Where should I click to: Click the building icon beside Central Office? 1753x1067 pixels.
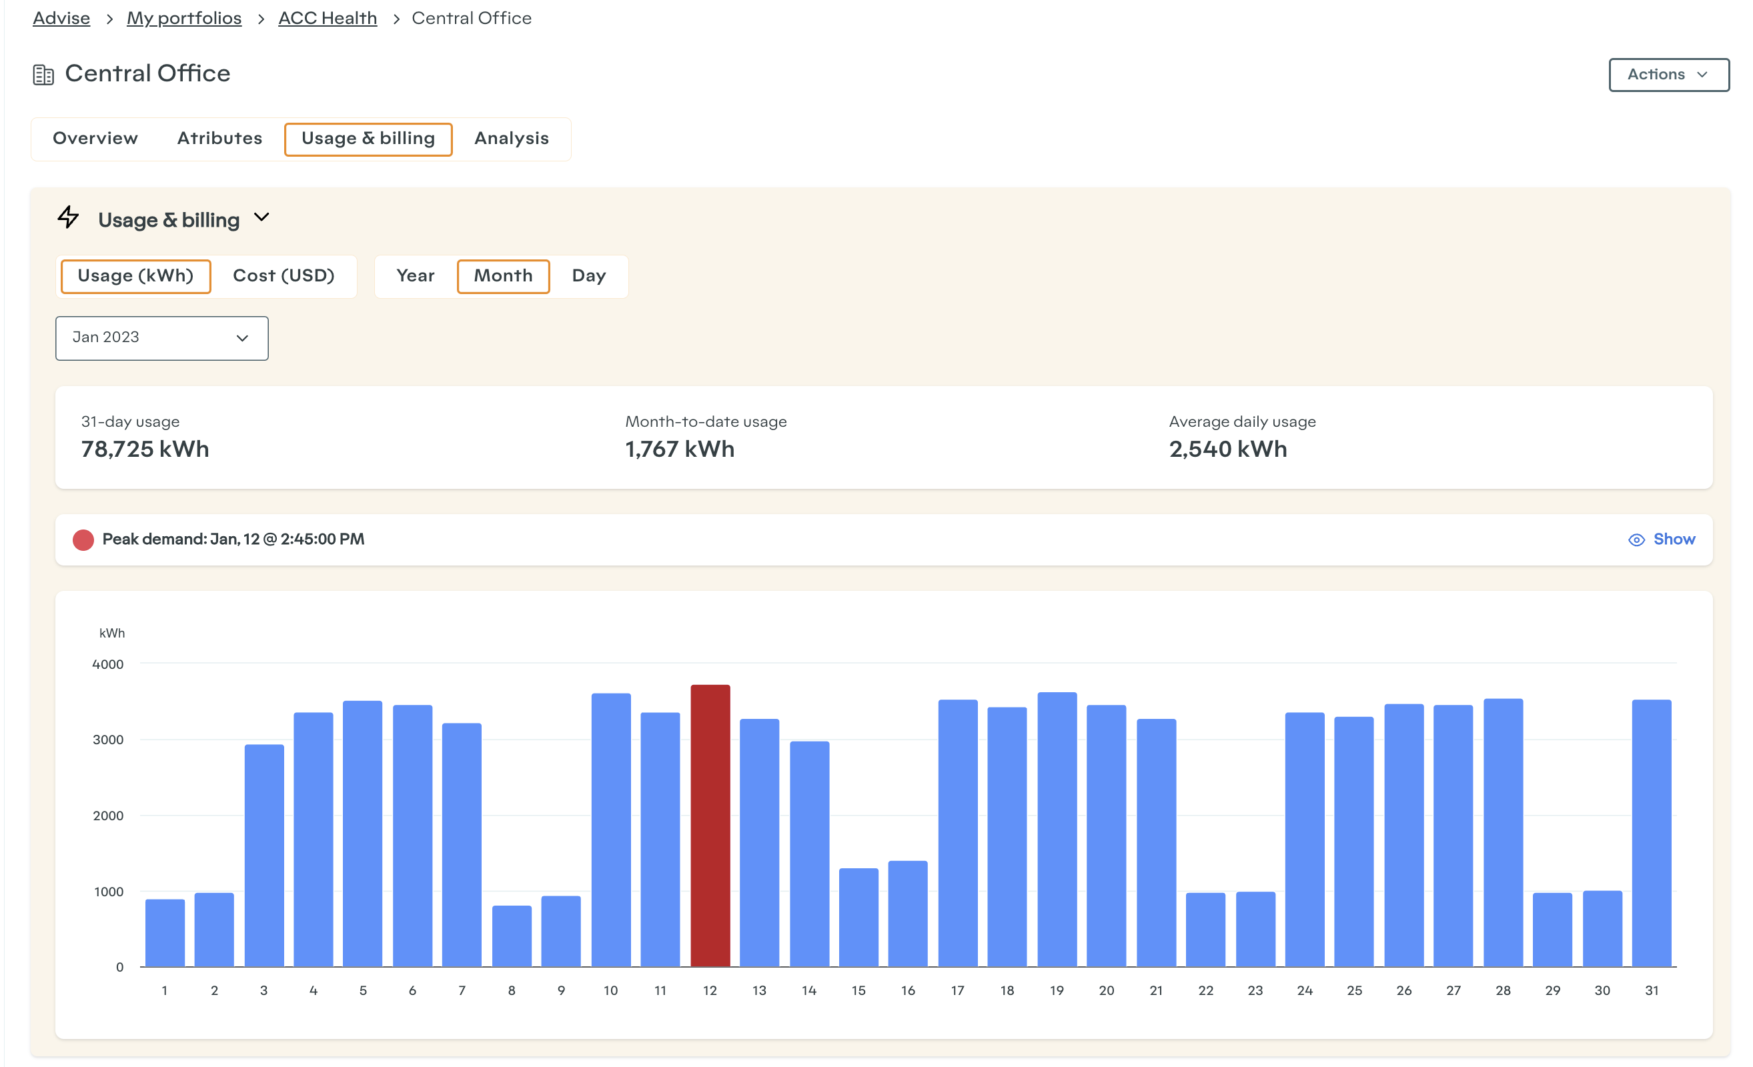pyautogui.click(x=43, y=75)
